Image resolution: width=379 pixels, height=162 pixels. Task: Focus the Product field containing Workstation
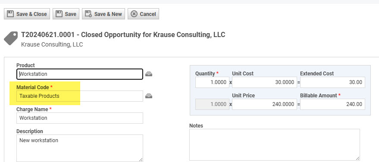tap(80, 74)
